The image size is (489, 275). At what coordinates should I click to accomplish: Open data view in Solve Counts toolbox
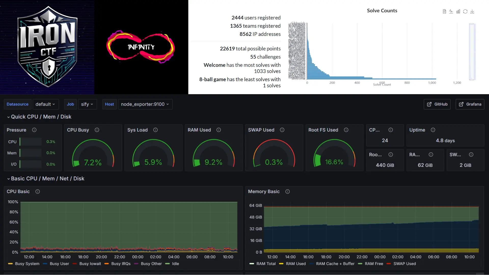click(x=444, y=11)
